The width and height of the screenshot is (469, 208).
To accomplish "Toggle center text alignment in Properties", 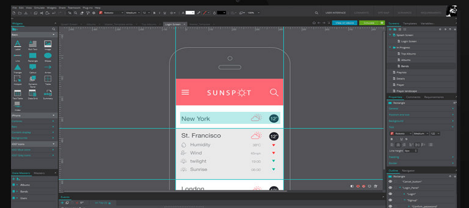I will click(398, 145).
